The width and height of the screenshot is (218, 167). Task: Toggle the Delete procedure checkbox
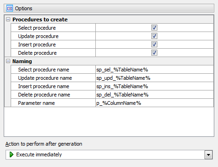(x=154, y=53)
